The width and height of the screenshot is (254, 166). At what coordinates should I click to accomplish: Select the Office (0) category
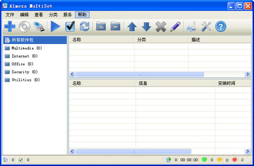[22, 64]
